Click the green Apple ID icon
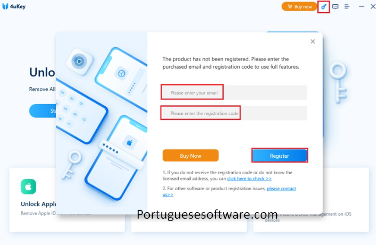Viewport: 376px width, 245px height. coord(28,186)
